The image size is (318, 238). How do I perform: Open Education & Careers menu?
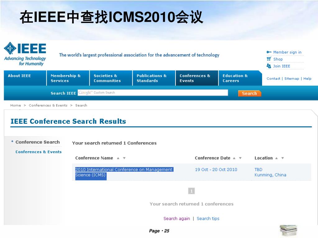click(240, 78)
